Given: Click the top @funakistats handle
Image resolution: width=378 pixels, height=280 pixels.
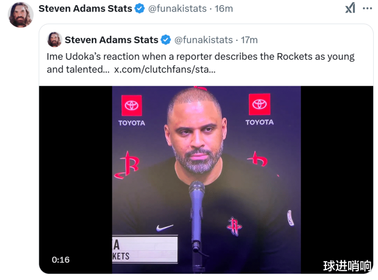Looking at the screenshot, I should pos(175,8).
